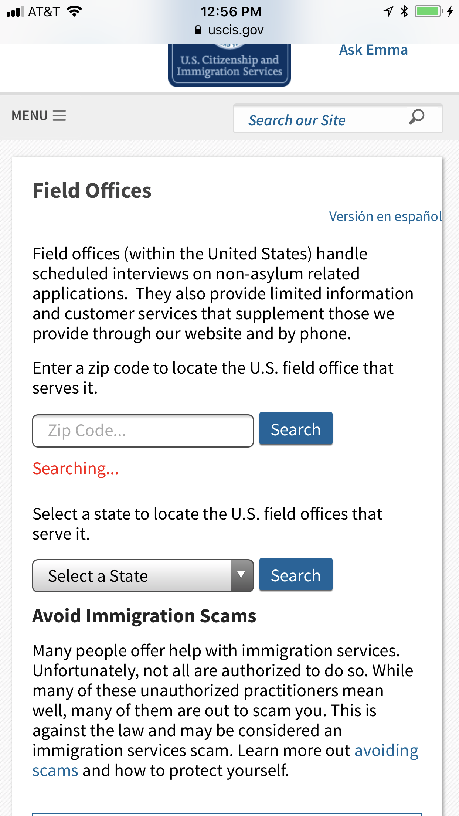The width and height of the screenshot is (459, 816).
Task: Tap the battery indicator icon
Action: pos(428,11)
